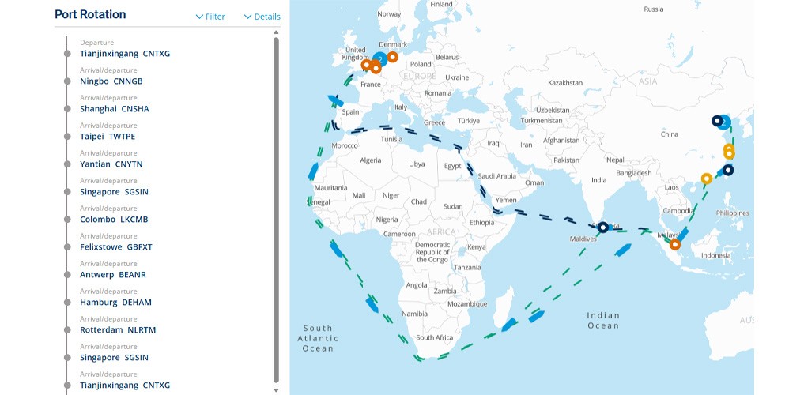Select the Ningbo CNNGB port row
Screen dimensions: 804x395
coord(111,81)
